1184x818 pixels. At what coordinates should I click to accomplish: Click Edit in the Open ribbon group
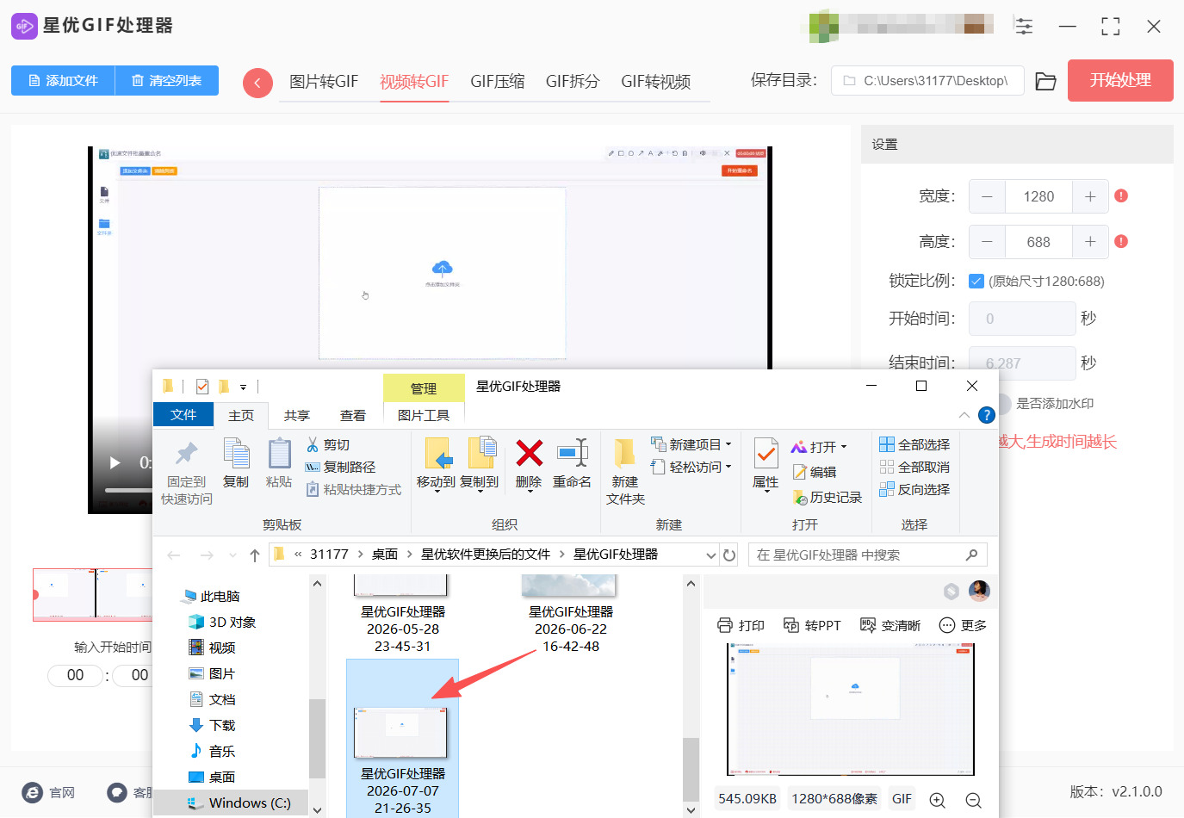point(815,472)
